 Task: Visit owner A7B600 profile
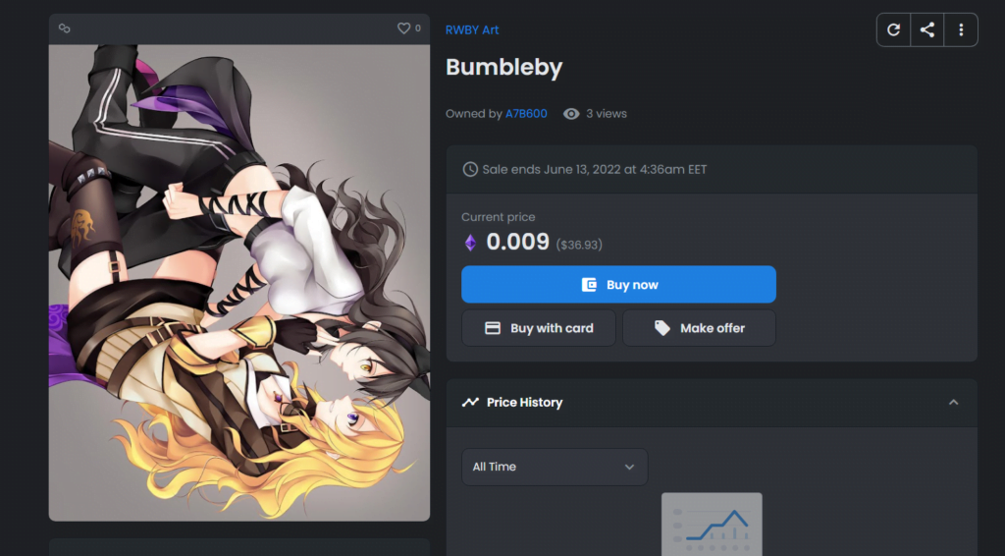526,114
